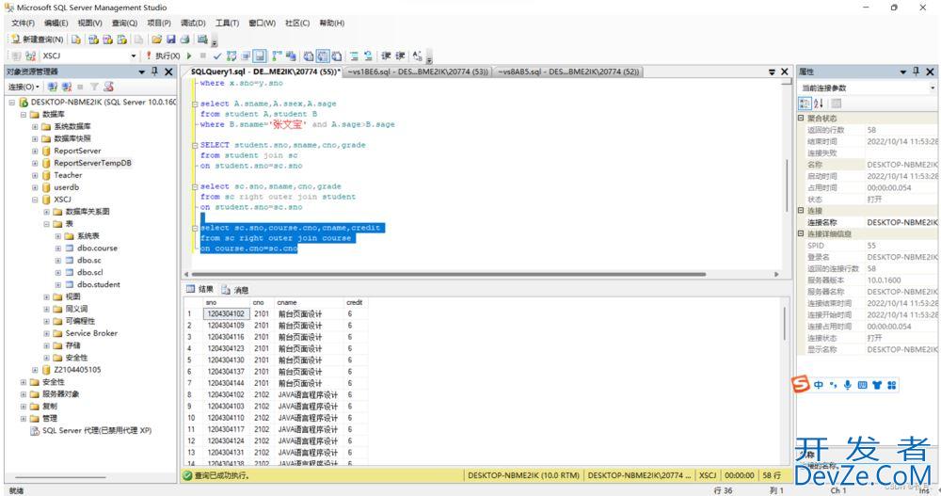Expand the Teacher database node
Viewport: 941px width, 496px height.
(x=35, y=175)
